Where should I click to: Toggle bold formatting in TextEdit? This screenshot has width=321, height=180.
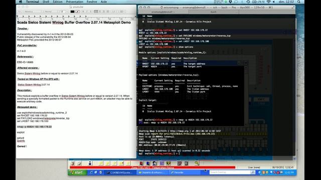(x=83, y=11)
